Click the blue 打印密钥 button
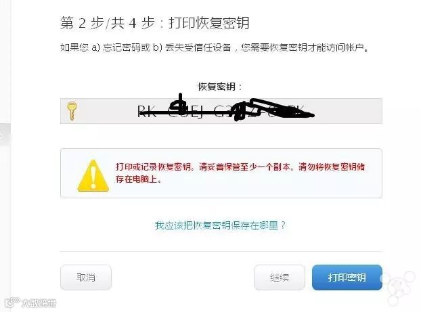The height and width of the screenshot is (312, 421). pos(347,277)
